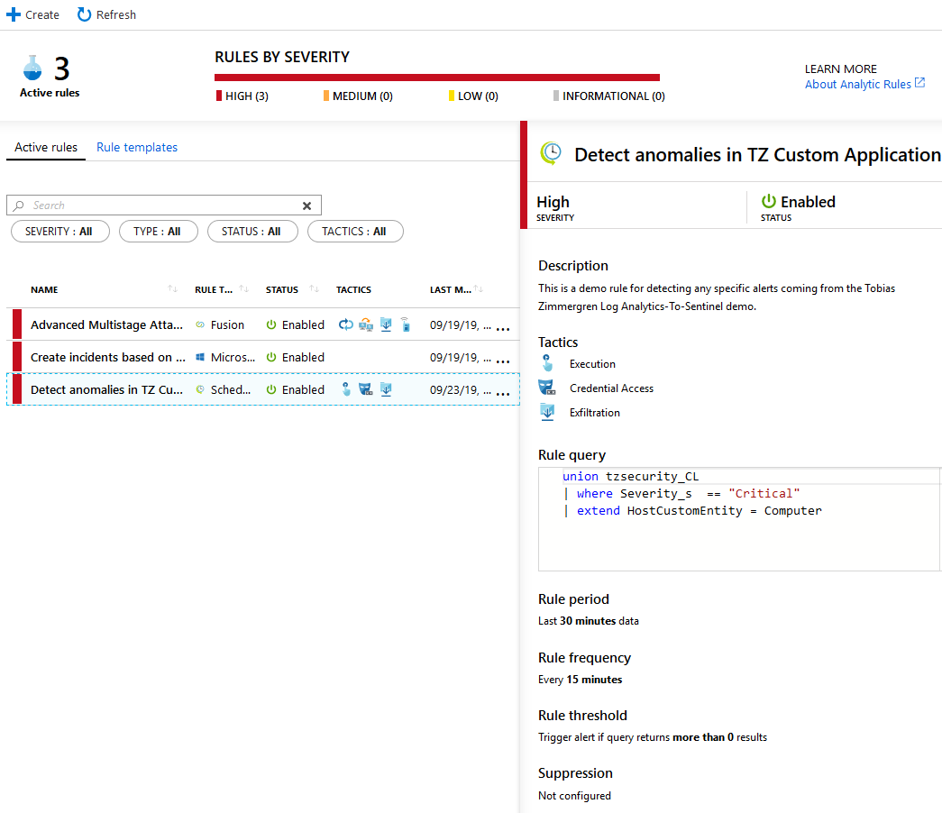Open the TYPE filter dropdown
This screenshot has width=942, height=813.
(158, 232)
